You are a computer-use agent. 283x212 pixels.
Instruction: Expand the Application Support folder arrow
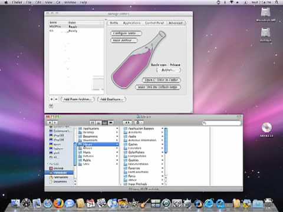(x=162, y=128)
